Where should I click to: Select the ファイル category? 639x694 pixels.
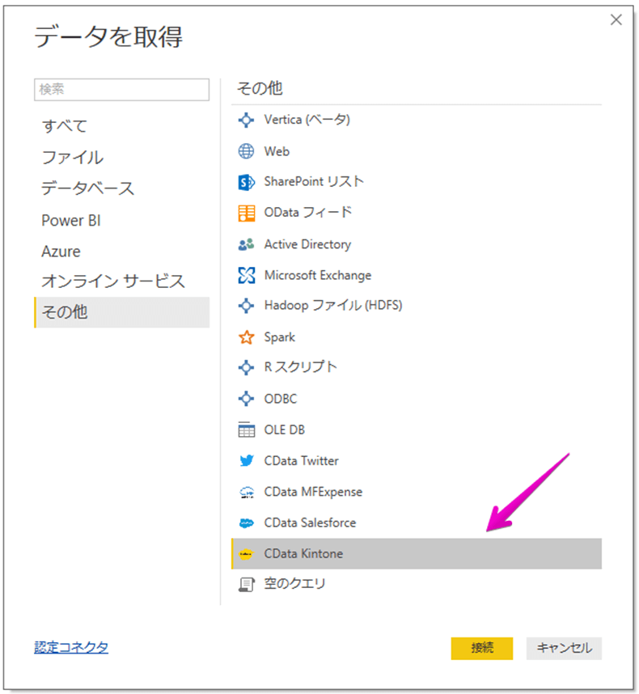(121, 158)
